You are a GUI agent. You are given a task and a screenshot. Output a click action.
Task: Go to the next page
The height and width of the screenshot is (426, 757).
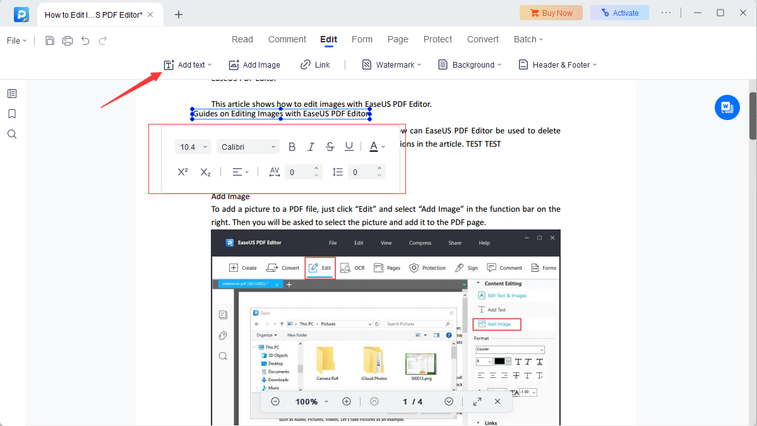click(449, 401)
